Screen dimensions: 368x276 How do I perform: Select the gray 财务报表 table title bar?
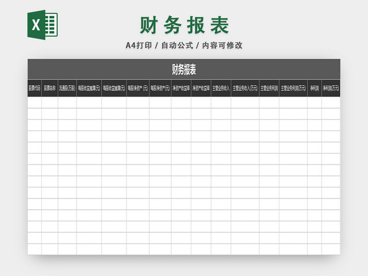click(x=184, y=69)
